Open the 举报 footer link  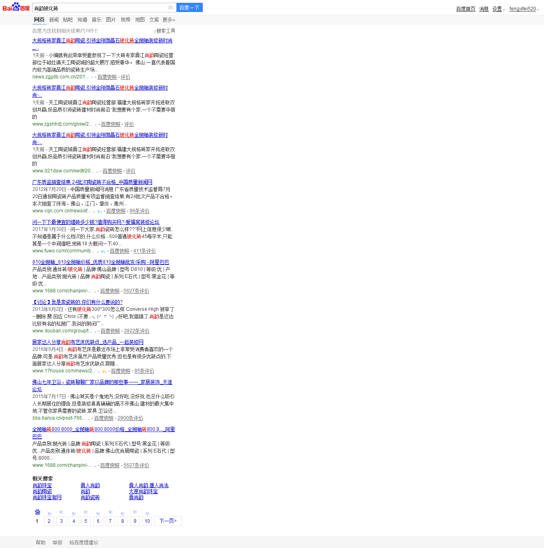point(57,542)
